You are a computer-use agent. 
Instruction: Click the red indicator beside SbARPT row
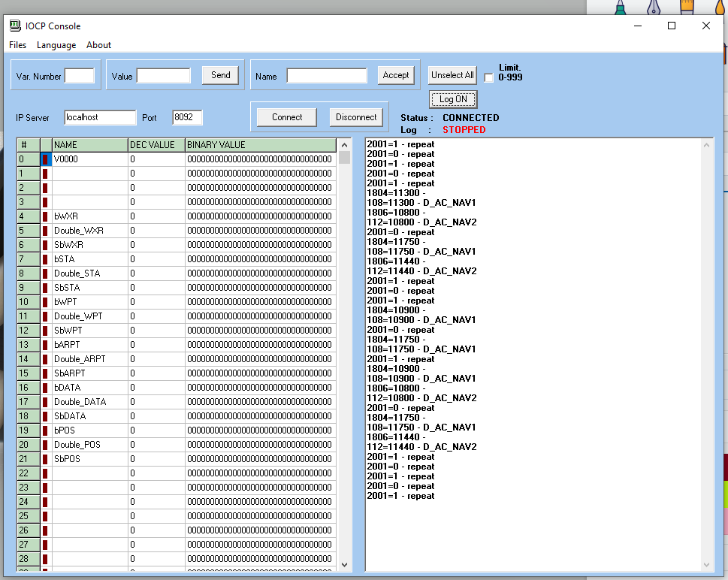click(x=45, y=373)
